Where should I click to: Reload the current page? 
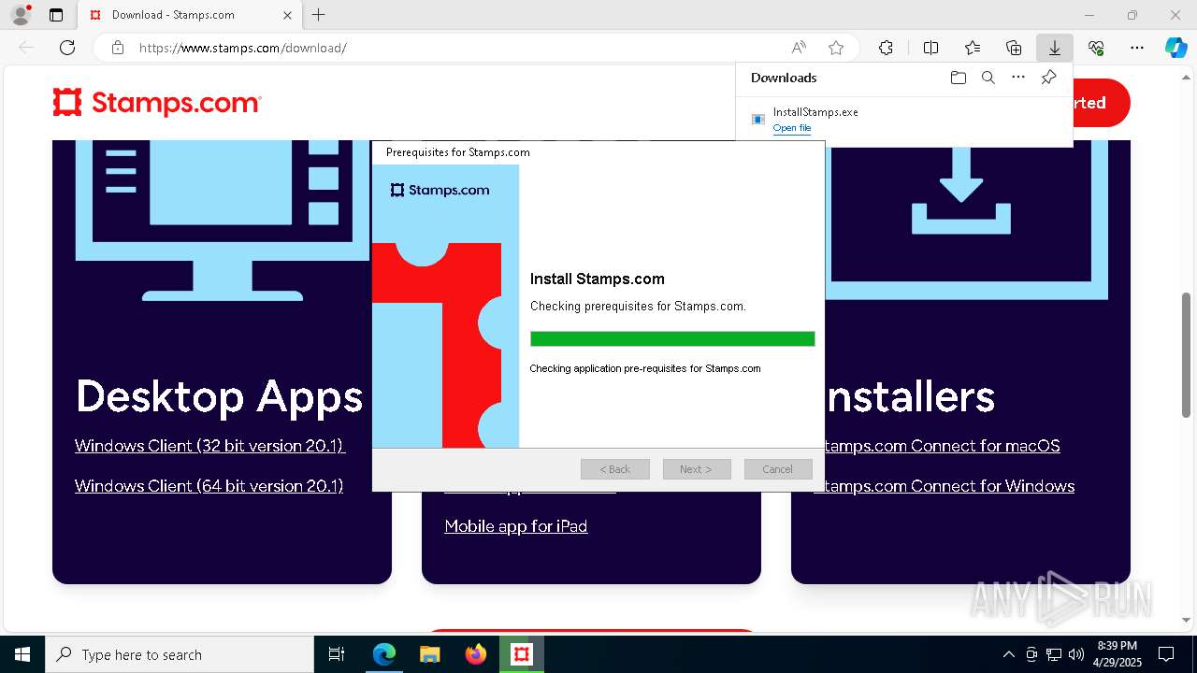tap(67, 48)
